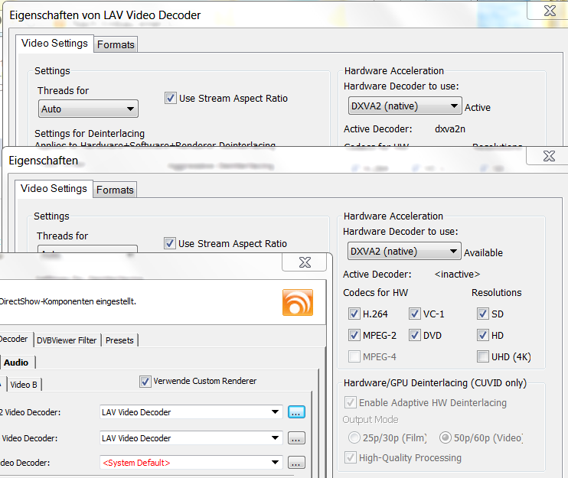This screenshot has height=478, width=568.
Task: Toggle the VC-1 hardware codec checkbox
Action: coord(415,314)
